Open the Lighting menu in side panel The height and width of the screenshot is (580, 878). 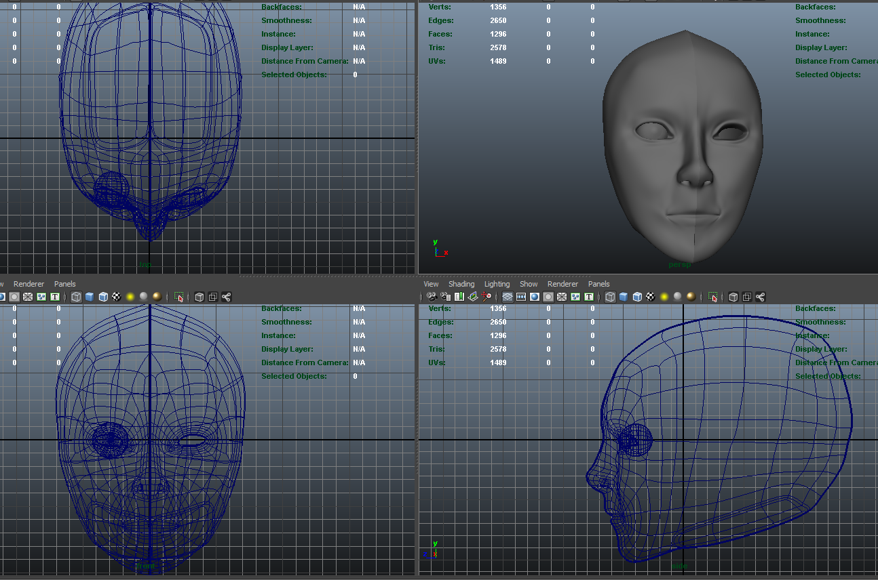coord(497,284)
